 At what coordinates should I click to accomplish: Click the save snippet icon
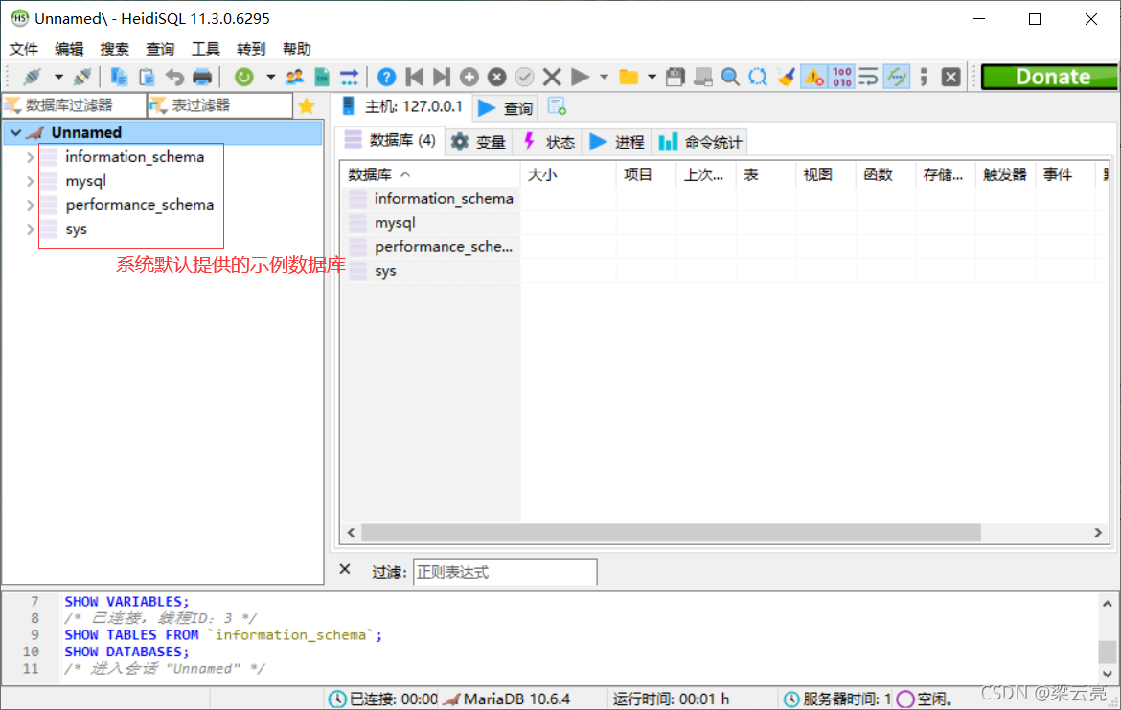click(702, 77)
